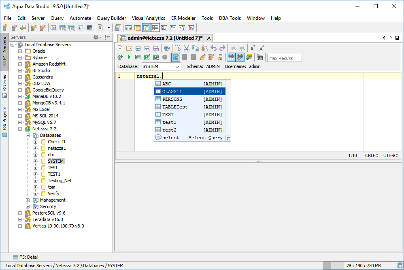Undo the last edit with the undo arrow

click(x=214, y=48)
